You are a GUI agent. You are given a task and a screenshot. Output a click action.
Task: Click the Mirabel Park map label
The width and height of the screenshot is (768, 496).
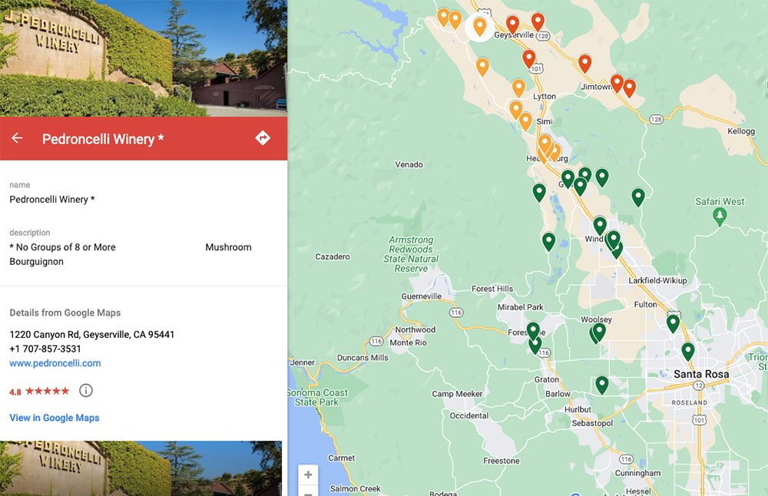(521, 307)
